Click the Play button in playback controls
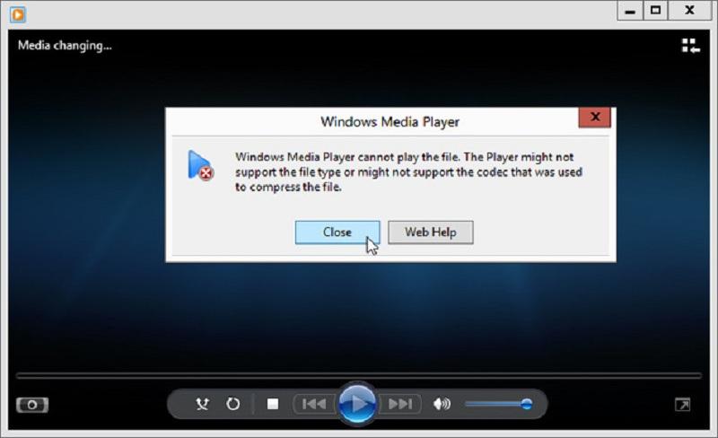The width and height of the screenshot is (718, 438). coord(358,403)
